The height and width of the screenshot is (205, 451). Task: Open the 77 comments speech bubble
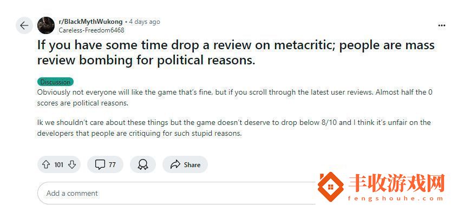(x=105, y=165)
